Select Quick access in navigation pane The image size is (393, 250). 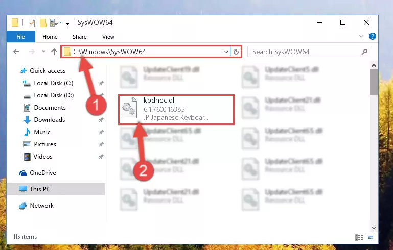tap(48, 71)
